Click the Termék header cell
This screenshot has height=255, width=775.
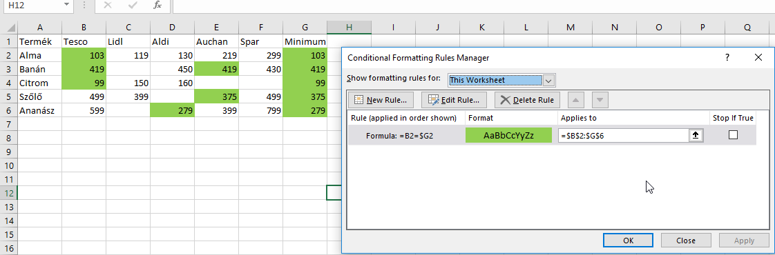[x=39, y=41]
